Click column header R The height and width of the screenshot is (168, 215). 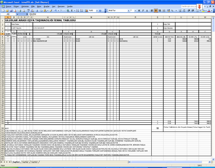[135, 17]
